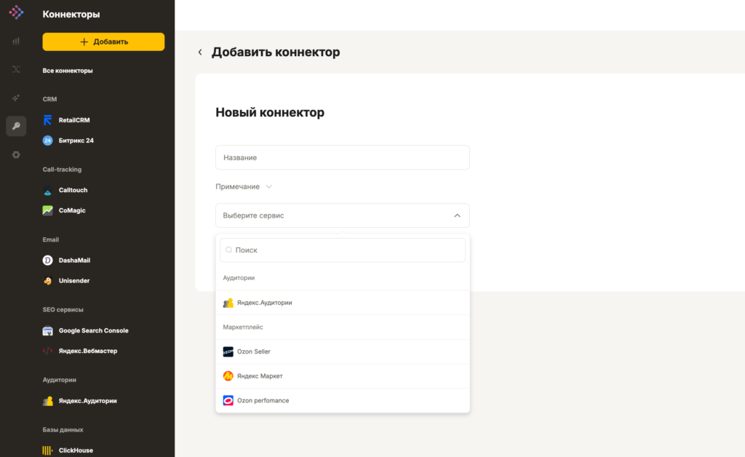
Task: Click the RetailCRM icon in sidebar
Action: point(48,120)
